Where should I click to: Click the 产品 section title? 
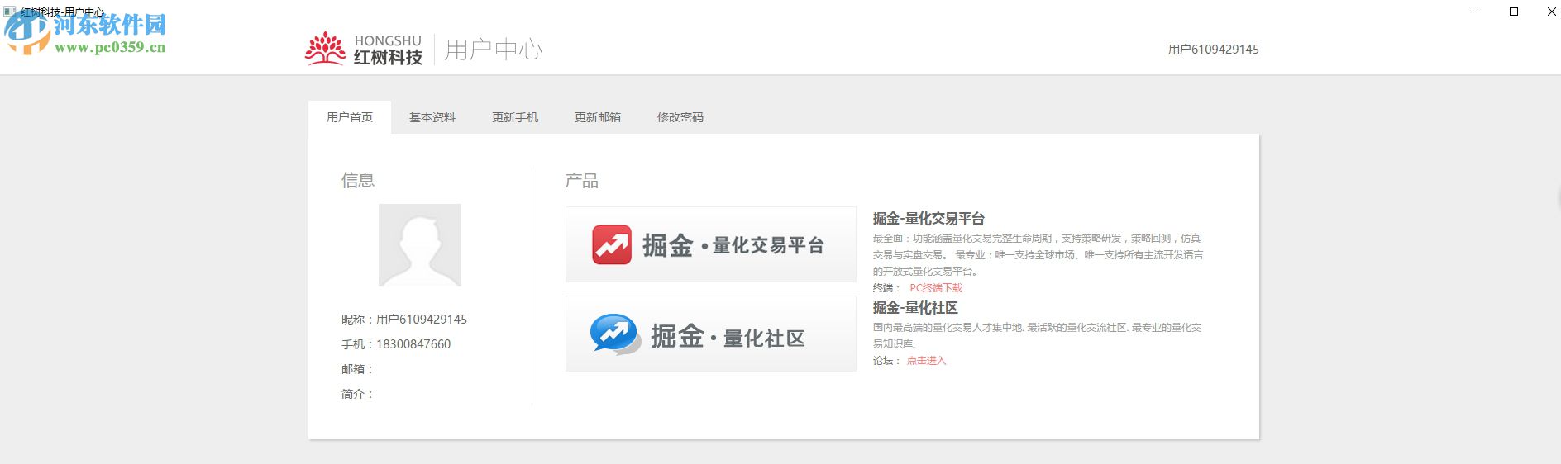point(582,181)
